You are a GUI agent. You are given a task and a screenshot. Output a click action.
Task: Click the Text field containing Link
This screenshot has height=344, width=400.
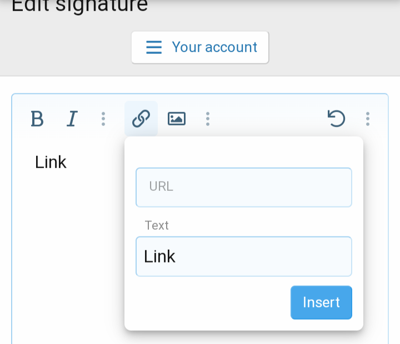tap(243, 256)
